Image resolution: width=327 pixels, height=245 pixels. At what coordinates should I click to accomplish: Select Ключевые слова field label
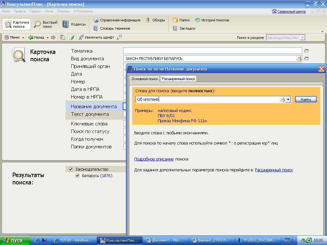[x=89, y=124]
